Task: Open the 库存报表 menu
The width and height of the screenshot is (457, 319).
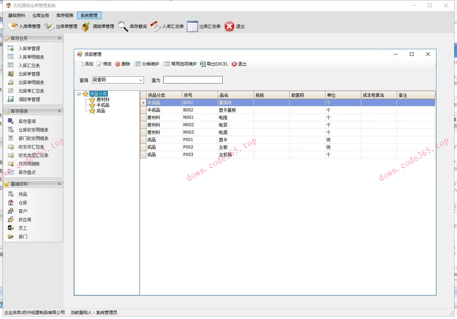Action: coord(65,16)
